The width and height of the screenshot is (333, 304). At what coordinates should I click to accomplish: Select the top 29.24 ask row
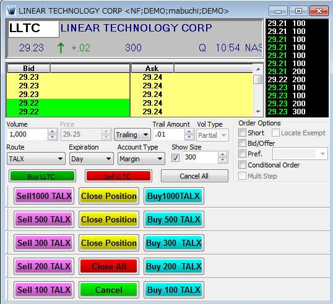(x=191, y=77)
